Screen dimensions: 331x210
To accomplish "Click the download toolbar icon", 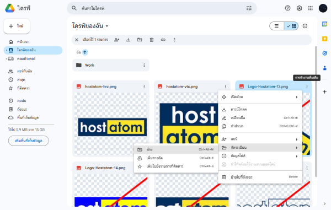I will [x=128, y=40].
